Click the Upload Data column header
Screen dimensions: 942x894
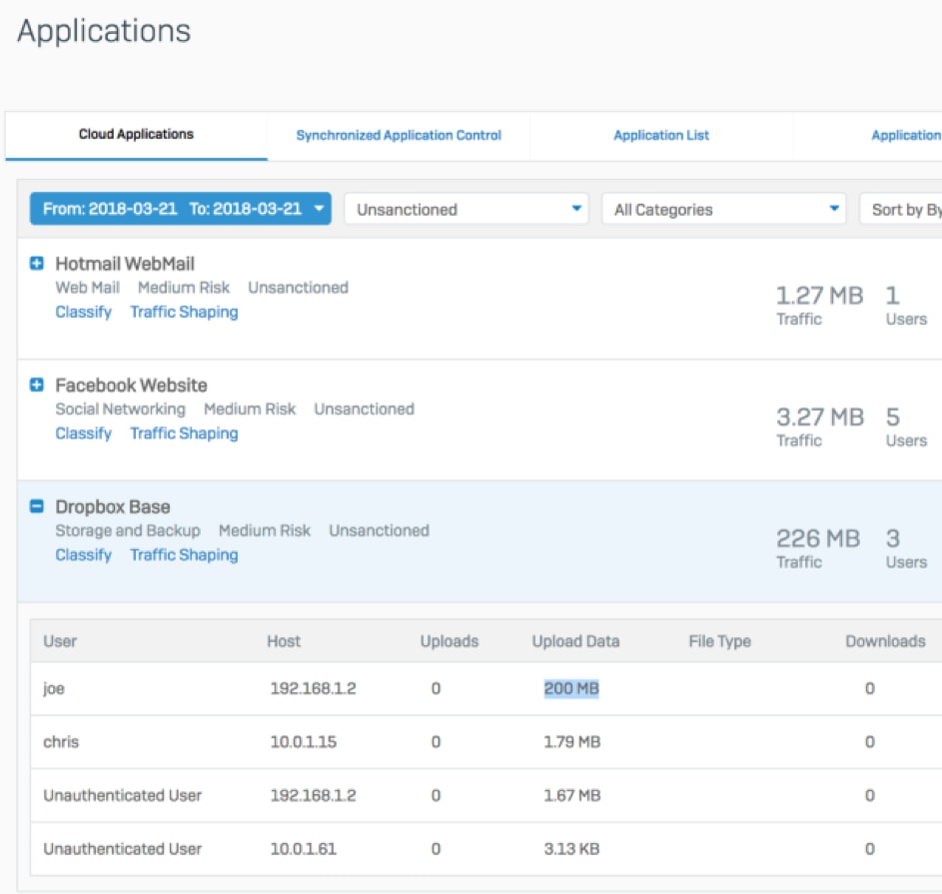coord(575,641)
